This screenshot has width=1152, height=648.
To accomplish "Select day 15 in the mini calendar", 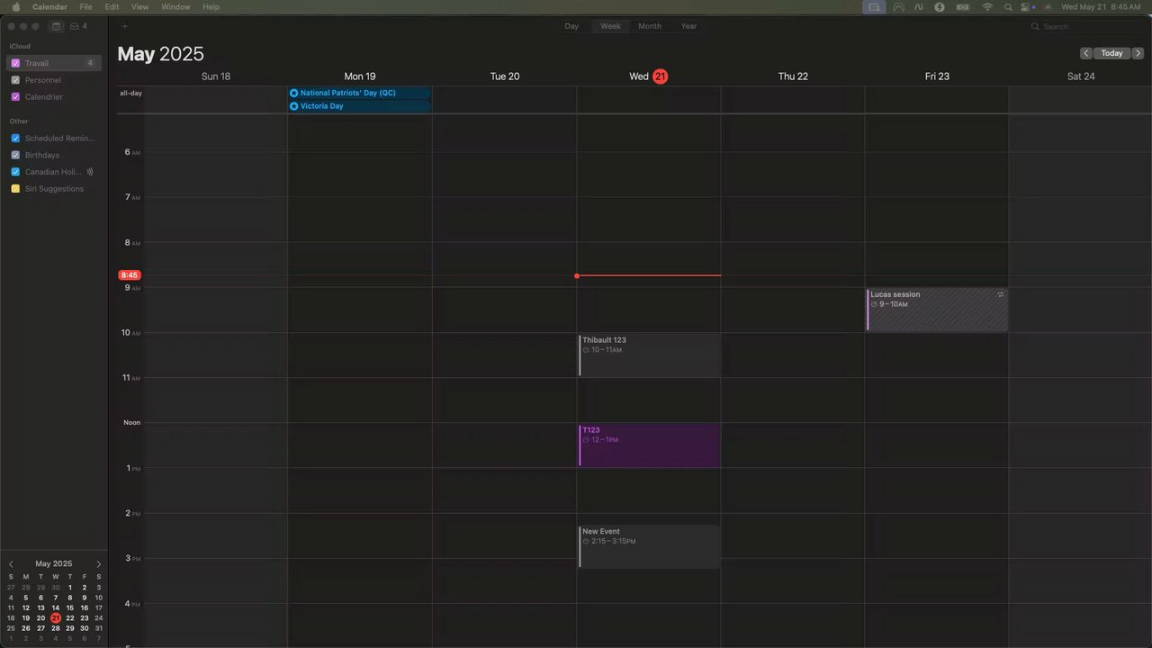I will pos(70,607).
